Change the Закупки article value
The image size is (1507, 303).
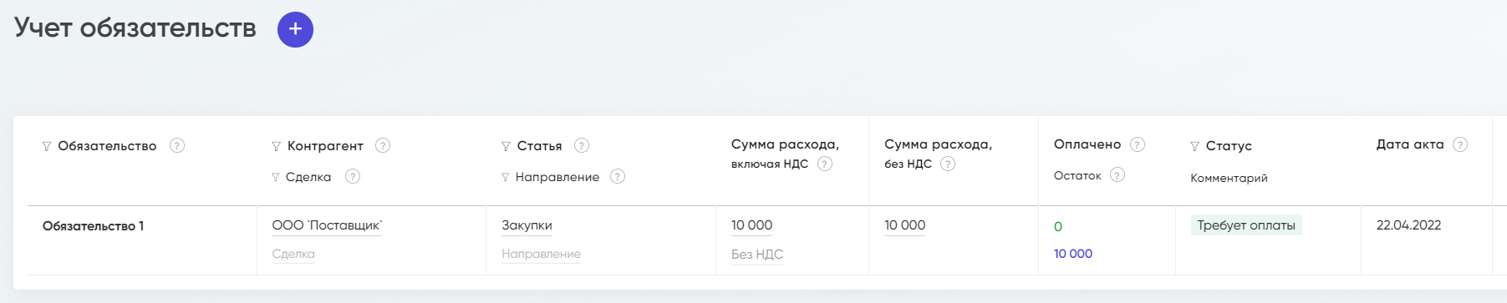(x=527, y=225)
